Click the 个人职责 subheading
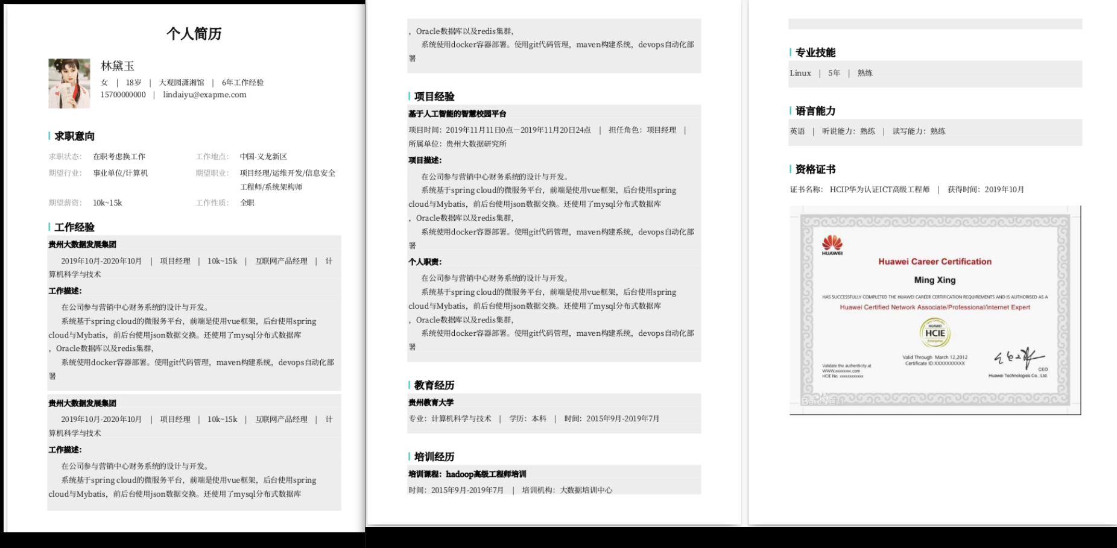1117x548 pixels. [x=425, y=262]
